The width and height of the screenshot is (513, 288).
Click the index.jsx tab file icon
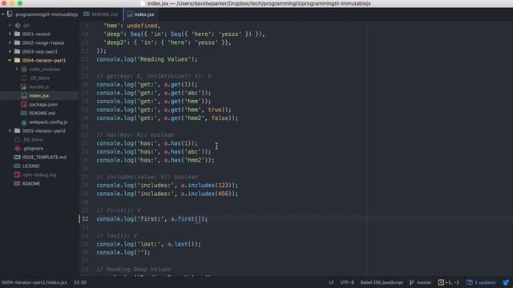pos(130,14)
